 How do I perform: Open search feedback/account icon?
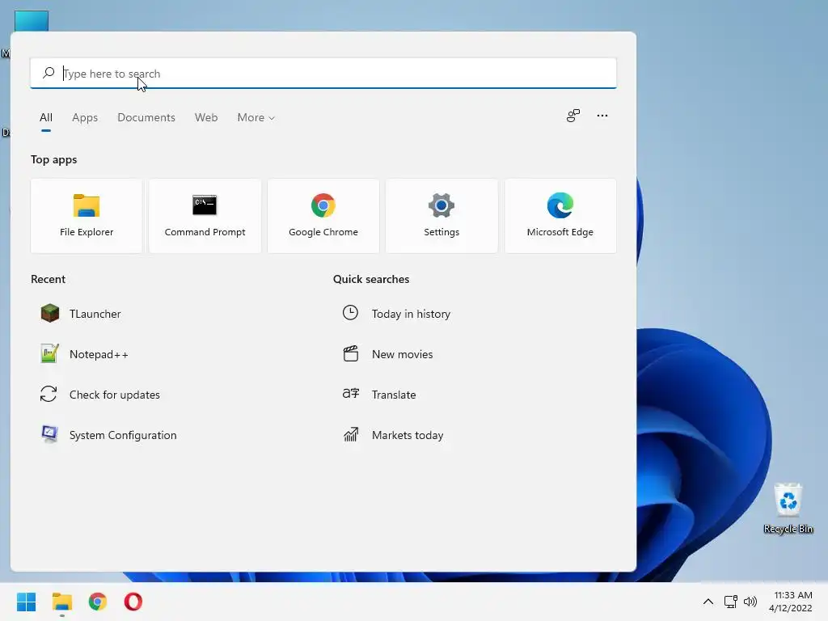point(573,115)
